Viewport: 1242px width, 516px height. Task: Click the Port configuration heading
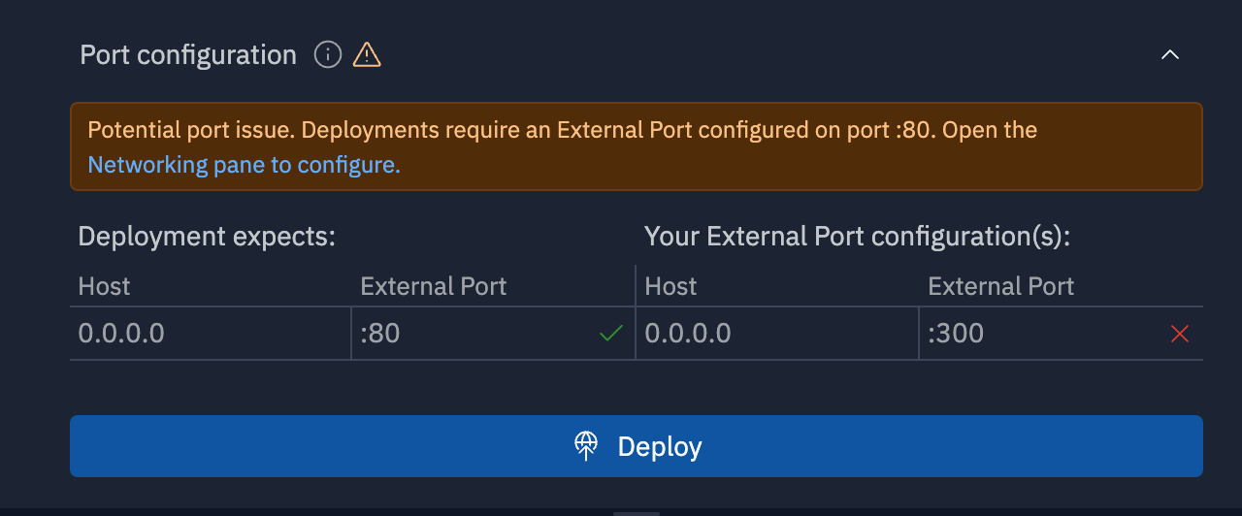(x=188, y=55)
